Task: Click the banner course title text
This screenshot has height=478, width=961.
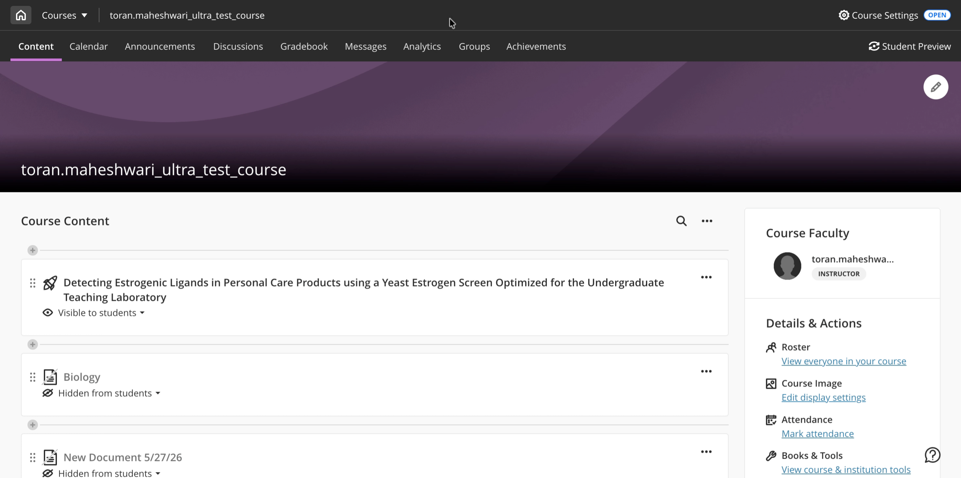Action: click(153, 169)
